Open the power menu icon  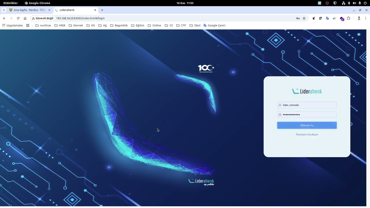coord(365,3)
